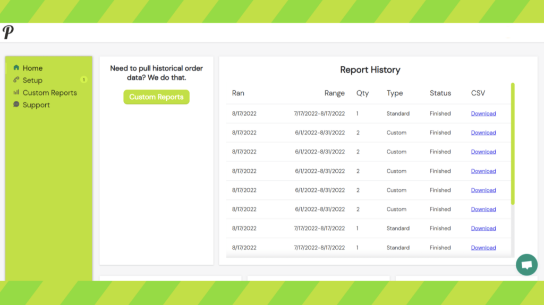
Task: Open Custom Reports in the sidebar menu
Action: pos(49,92)
